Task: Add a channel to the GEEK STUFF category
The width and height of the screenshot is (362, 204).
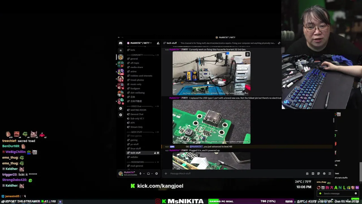Action: 158,132
